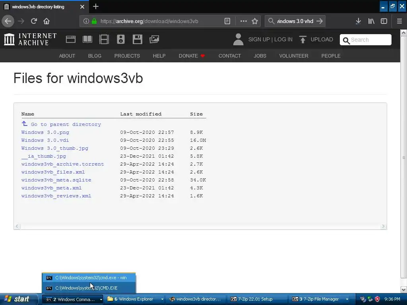Open Windows 3.0_thumb.jpg link
The height and width of the screenshot is (305, 407).
coord(55,149)
